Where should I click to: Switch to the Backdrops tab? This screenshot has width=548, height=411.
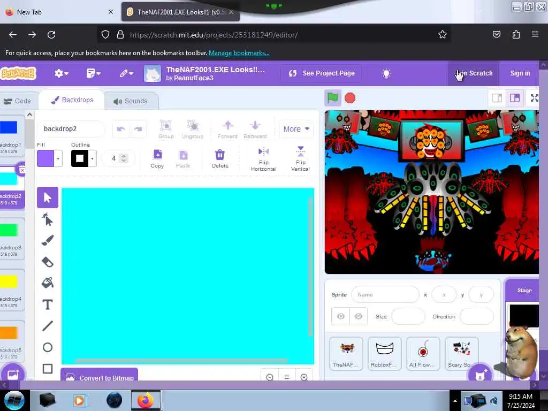tap(72, 100)
